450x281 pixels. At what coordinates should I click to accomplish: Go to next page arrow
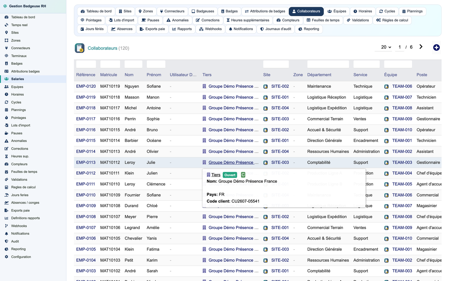coord(421,47)
